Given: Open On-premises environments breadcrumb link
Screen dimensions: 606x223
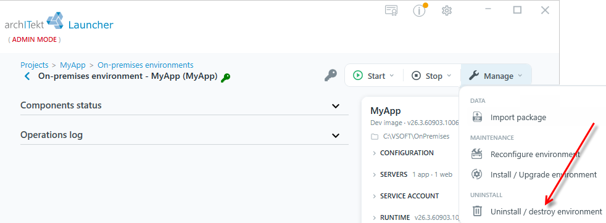Looking at the screenshot, I should [x=145, y=65].
